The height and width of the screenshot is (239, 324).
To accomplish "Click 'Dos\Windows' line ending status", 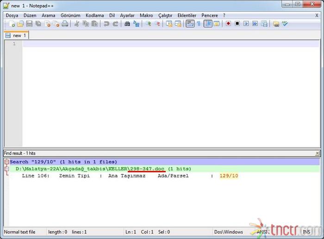I will (229, 232).
